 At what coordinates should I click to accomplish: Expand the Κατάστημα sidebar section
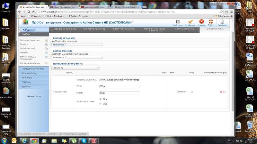click(x=34, y=77)
